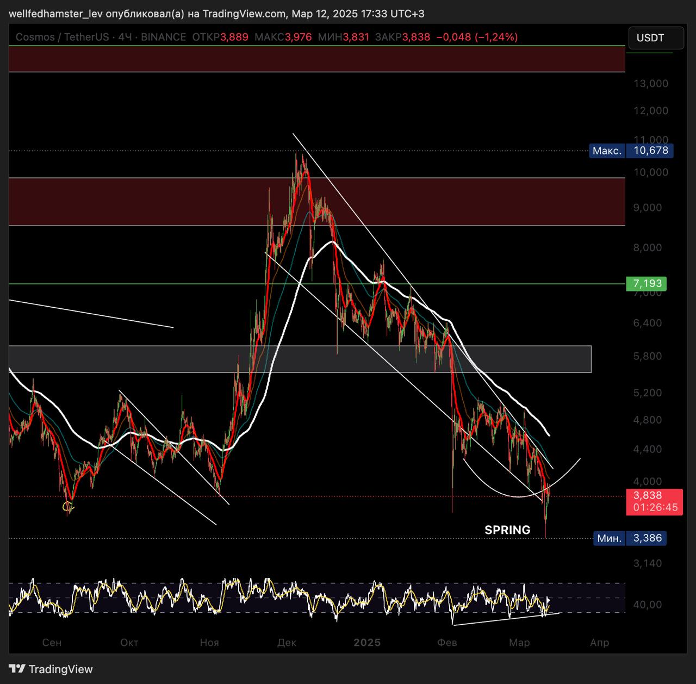Click the Дек label on time axis
This screenshot has width=696, height=684.
pos(287,643)
